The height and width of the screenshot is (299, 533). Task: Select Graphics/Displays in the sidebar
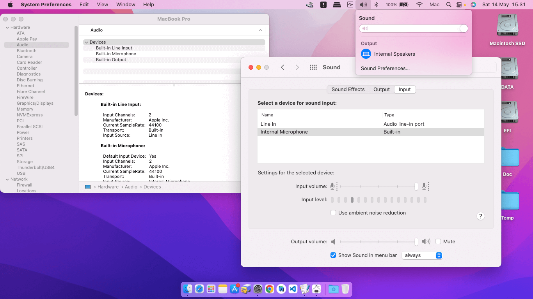pyautogui.click(x=35, y=103)
